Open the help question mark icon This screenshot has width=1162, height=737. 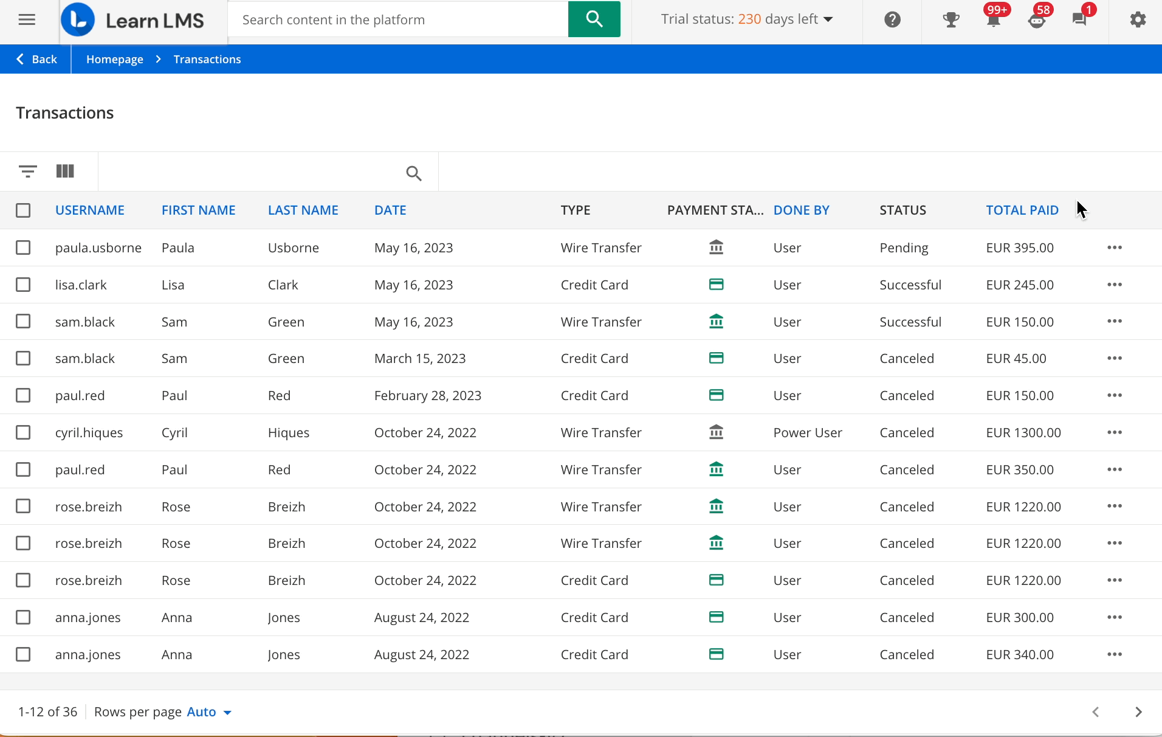tap(892, 19)
